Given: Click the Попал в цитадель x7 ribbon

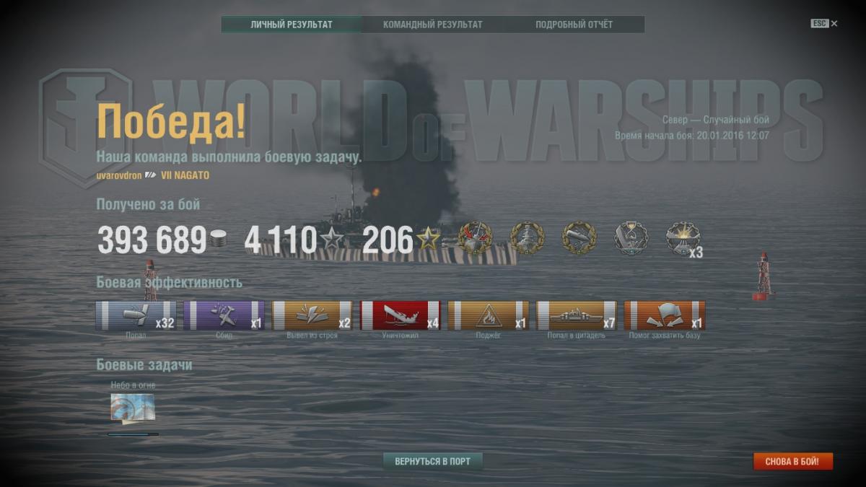Looking at the screenshot, I should [576, 315].
